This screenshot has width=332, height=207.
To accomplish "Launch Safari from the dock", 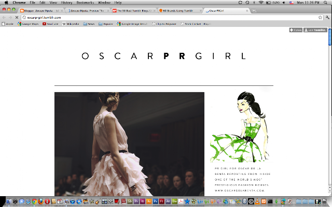I will 28,201.
